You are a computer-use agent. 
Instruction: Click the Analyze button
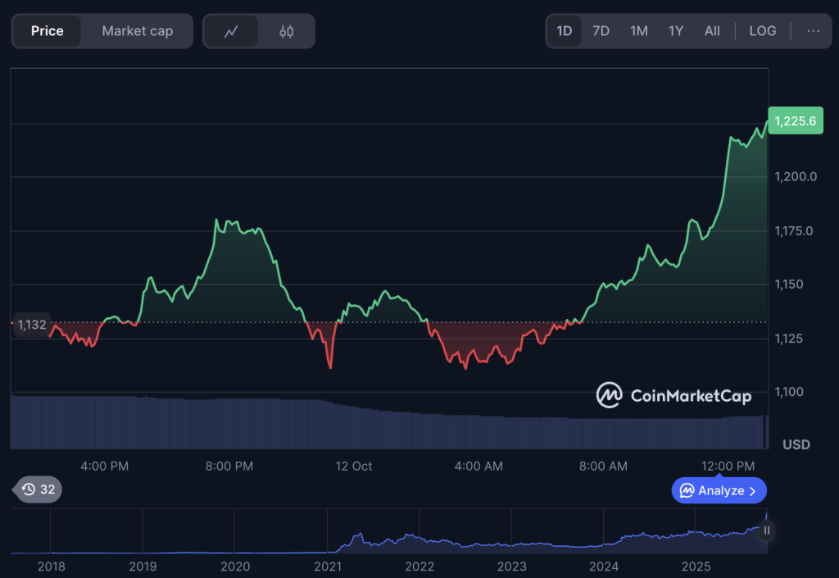click(719, 489)
